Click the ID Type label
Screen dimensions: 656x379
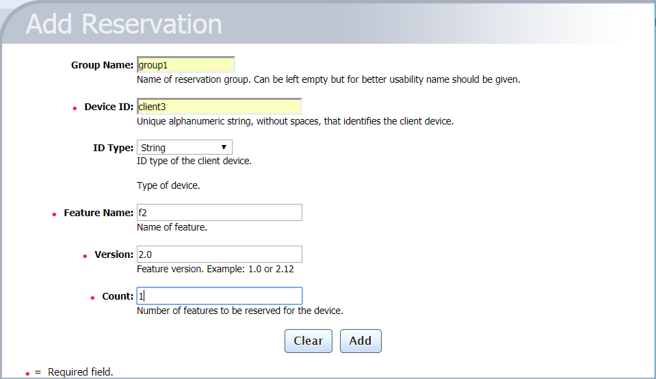pos(113,148)
